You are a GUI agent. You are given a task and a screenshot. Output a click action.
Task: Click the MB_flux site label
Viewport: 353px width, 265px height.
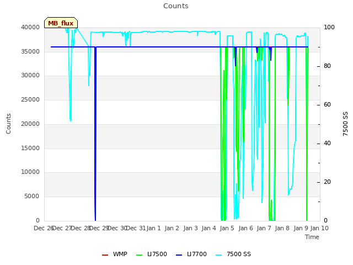click(x=61, y=23)
